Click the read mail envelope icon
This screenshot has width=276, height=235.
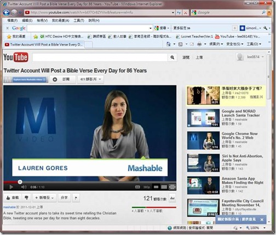pos(192,44)
